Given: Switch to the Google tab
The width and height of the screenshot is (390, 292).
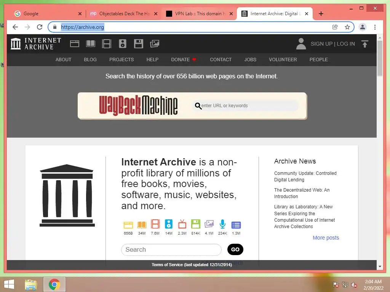Looking at the screenshot, I should (47, 14).
